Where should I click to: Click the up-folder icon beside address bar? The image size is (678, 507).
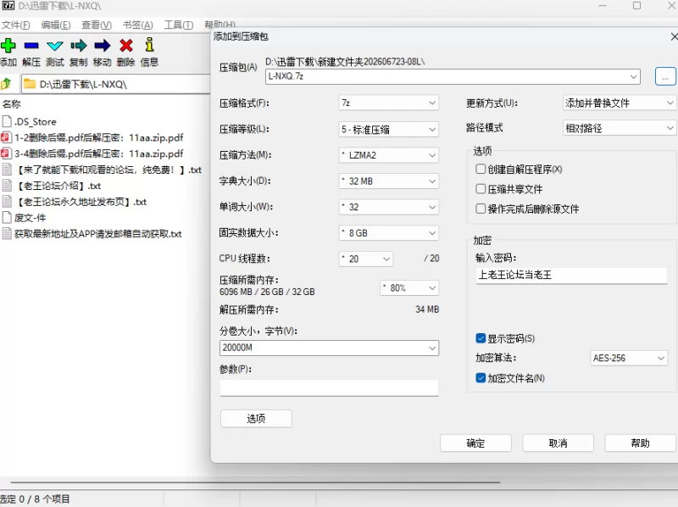(6, 83)
